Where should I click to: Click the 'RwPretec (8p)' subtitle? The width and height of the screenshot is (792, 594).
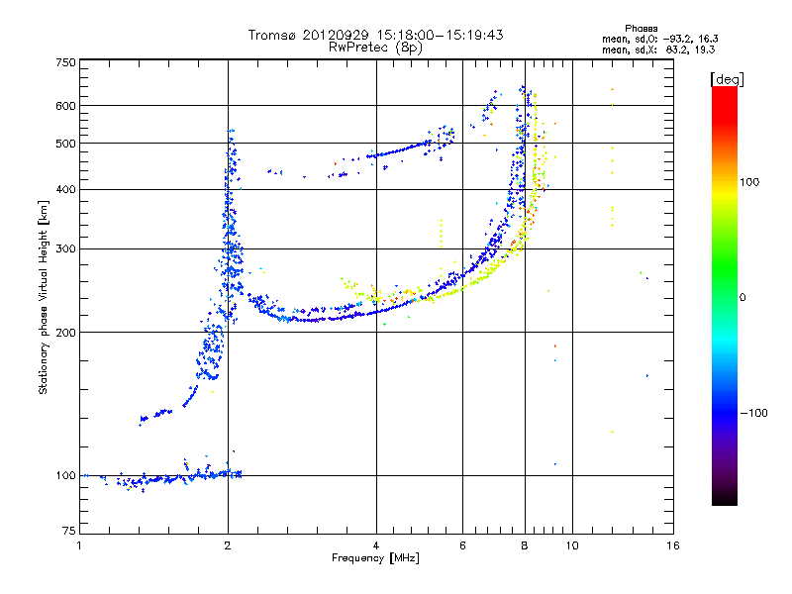(375, 48)
